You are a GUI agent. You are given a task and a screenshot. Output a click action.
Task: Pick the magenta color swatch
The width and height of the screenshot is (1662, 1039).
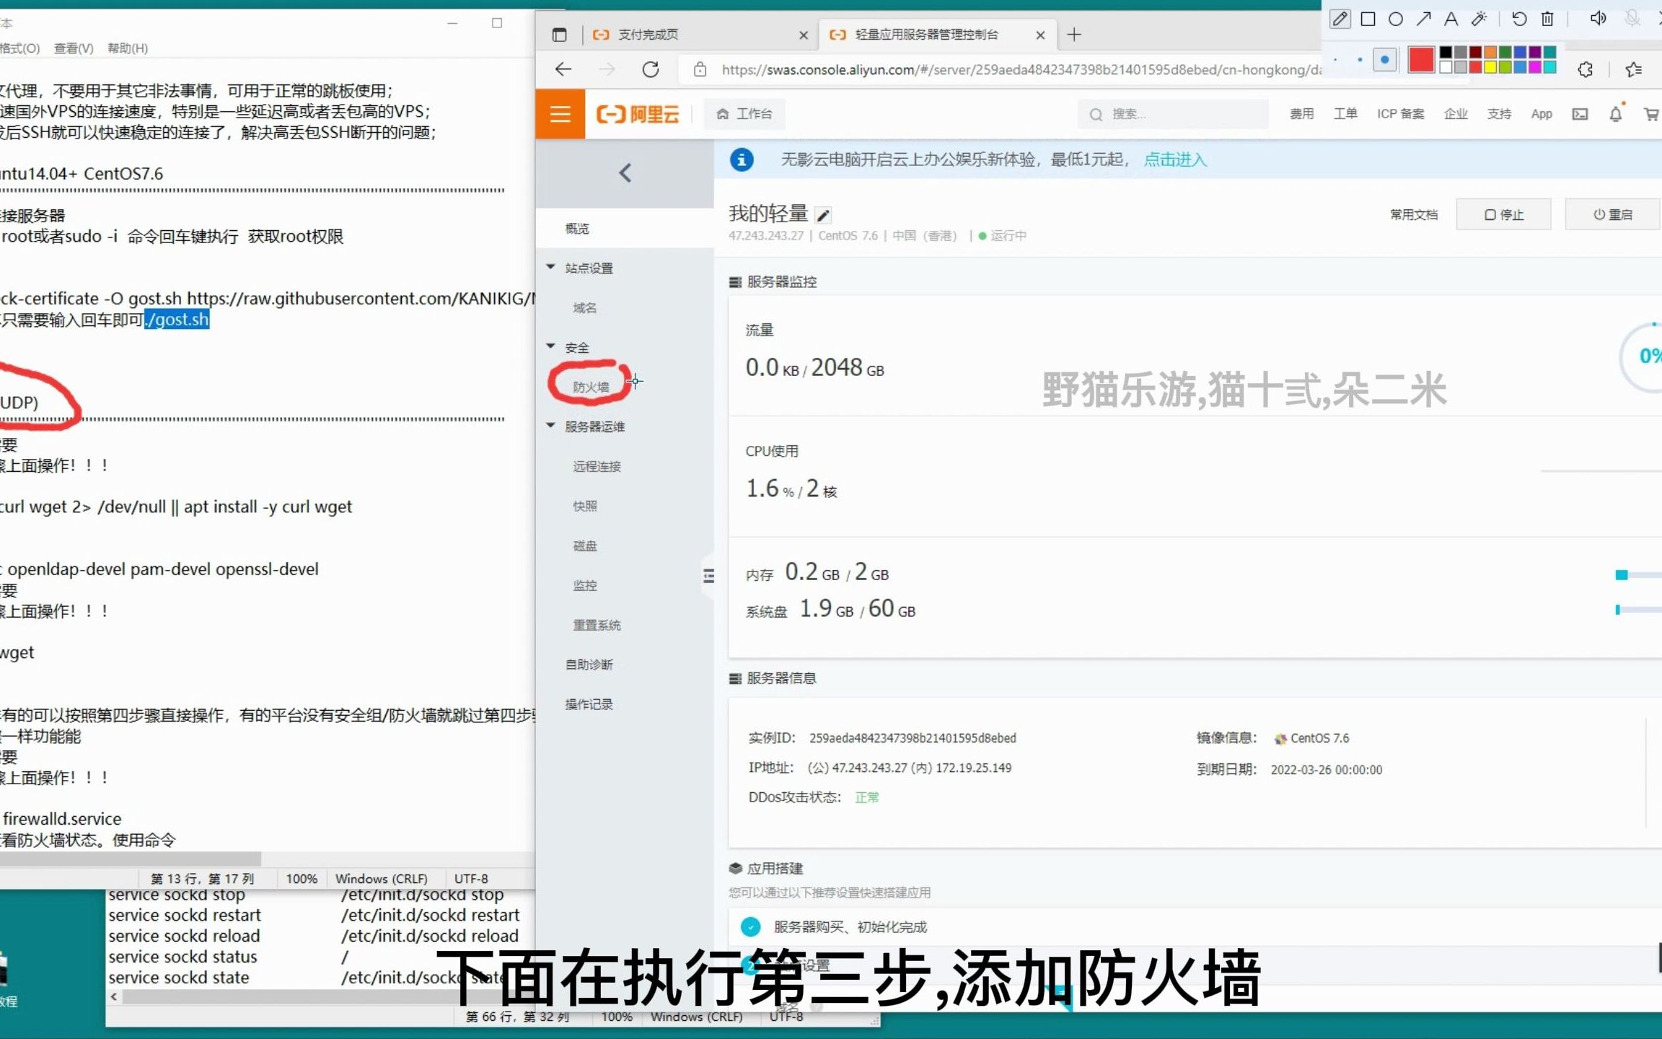(1535, 67)
